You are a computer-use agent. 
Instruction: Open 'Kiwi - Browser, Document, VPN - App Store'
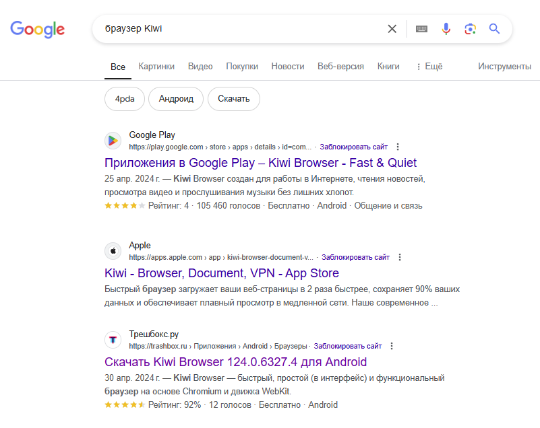tap(222, 273)
